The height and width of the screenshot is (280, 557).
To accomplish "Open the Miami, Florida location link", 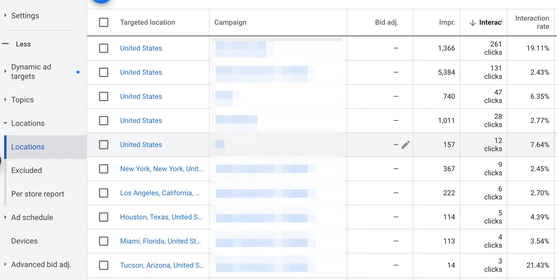I will 160,241.
